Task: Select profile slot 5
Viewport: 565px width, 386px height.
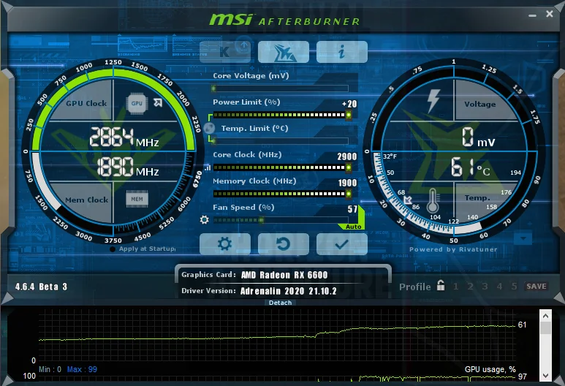Action: click(514, 286)
